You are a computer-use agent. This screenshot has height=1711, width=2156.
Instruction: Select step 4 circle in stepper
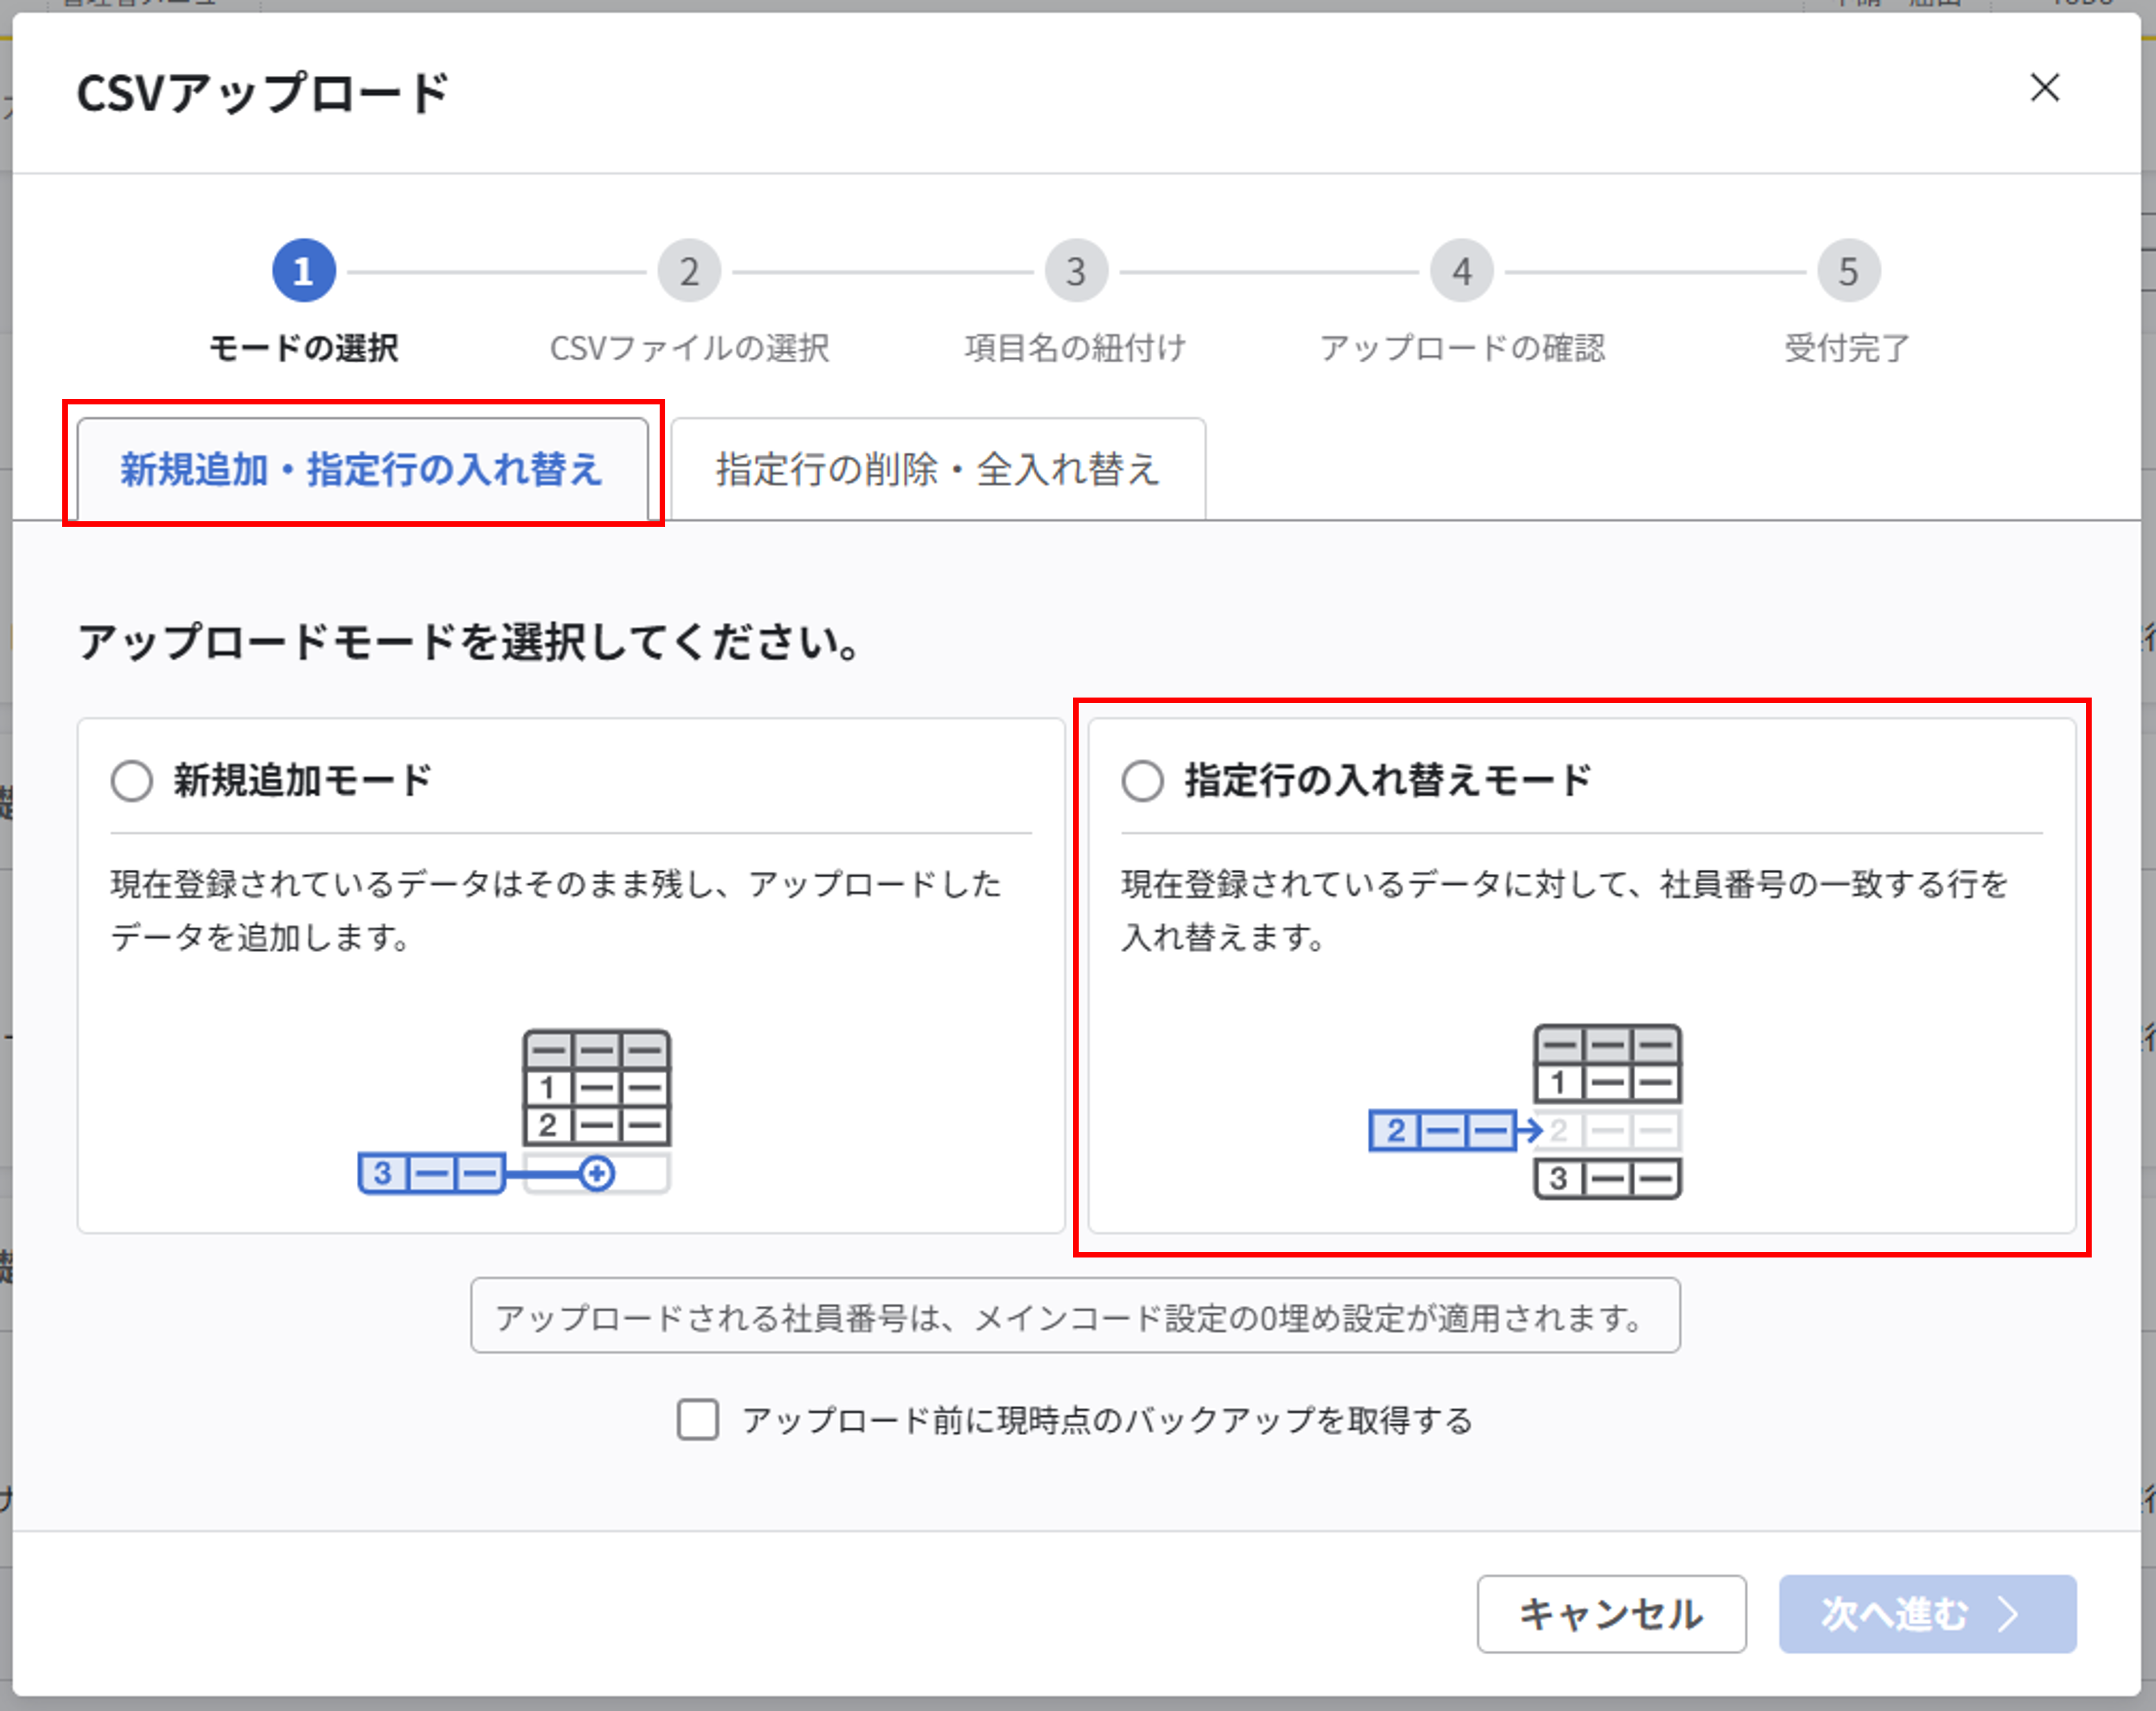coord(1462,271)
